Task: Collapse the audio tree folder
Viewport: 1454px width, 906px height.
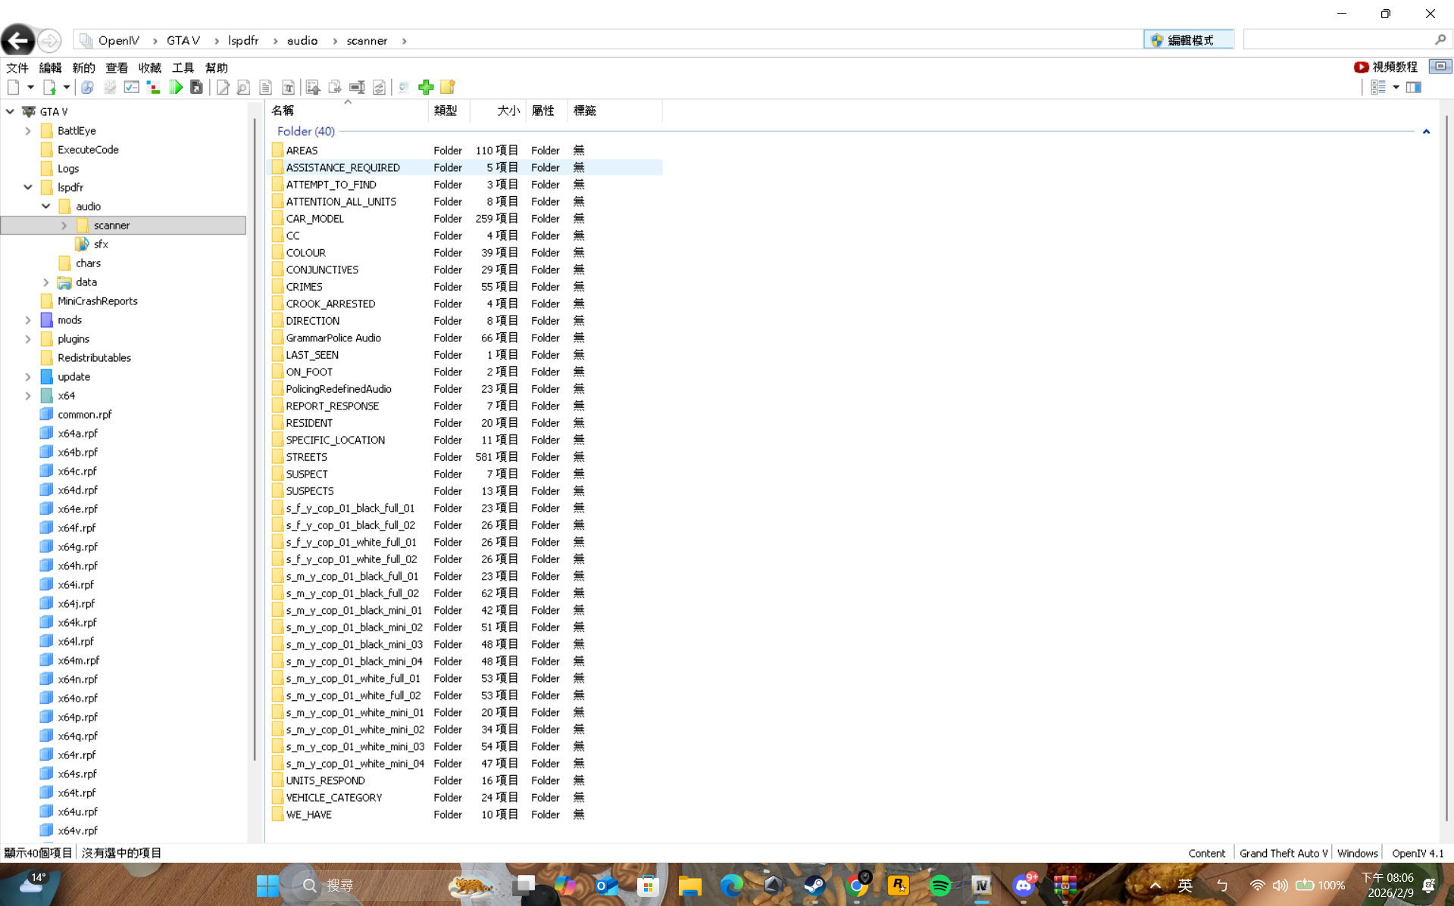Action: 46,206
